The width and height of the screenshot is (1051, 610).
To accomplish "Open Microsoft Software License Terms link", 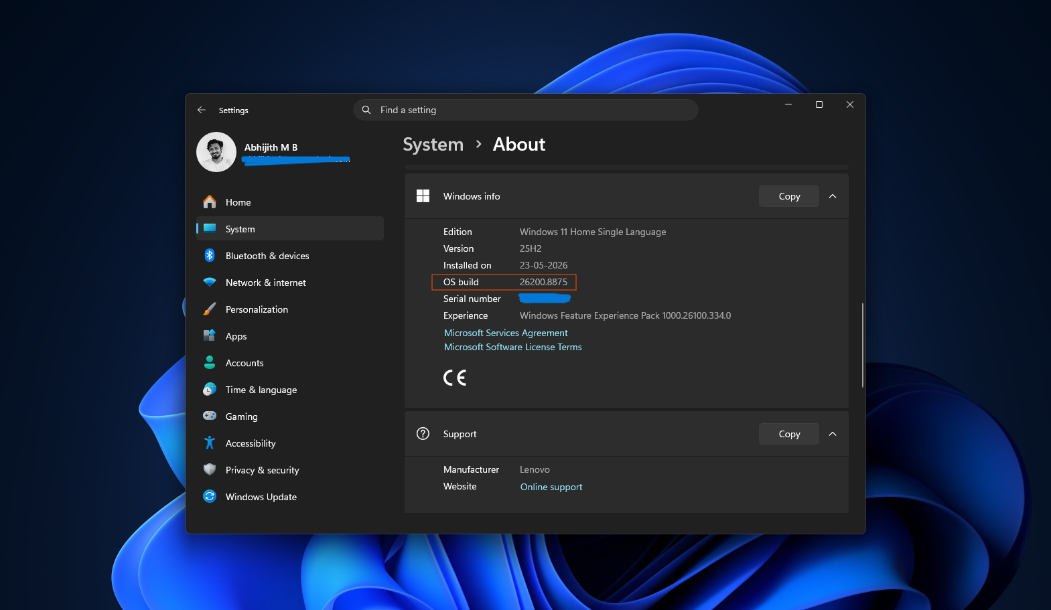I will tap(512, 347).
